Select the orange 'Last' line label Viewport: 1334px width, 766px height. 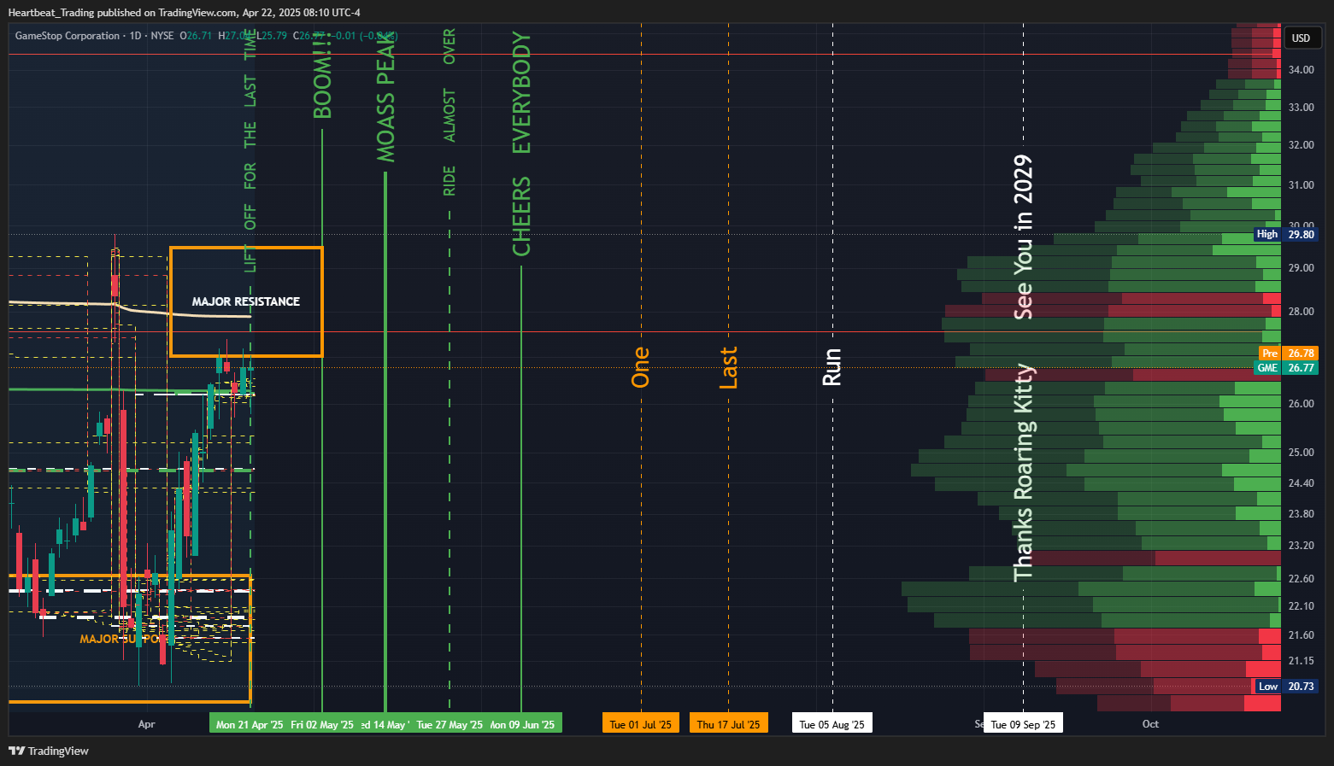(728, 367)
